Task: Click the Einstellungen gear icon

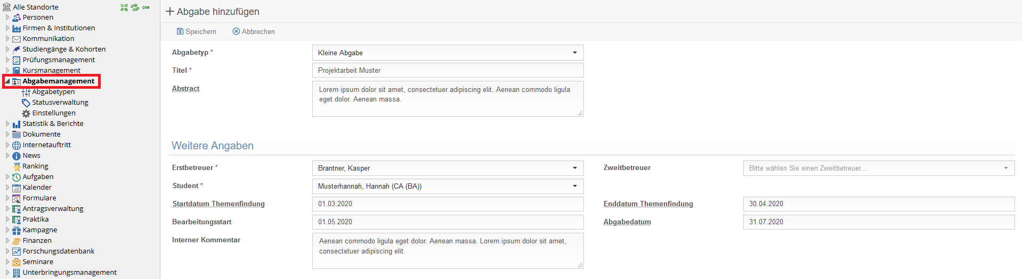Action: [26, 113]
